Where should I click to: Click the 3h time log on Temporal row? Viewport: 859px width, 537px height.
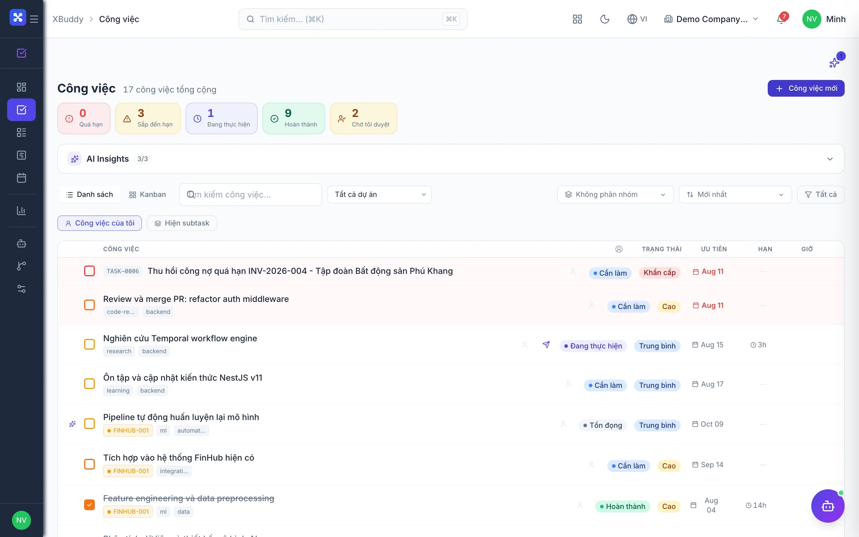[x=758, y=345]
